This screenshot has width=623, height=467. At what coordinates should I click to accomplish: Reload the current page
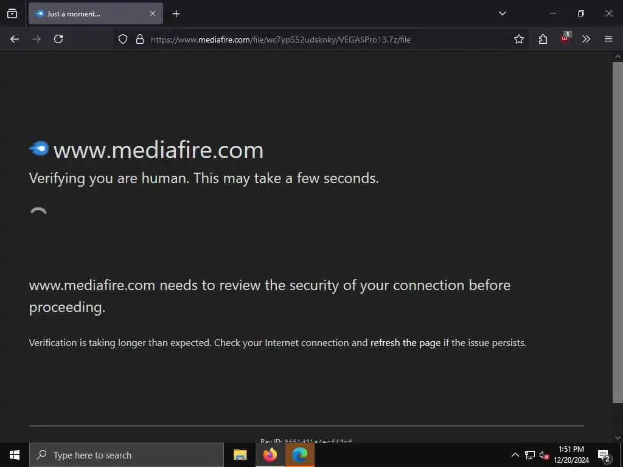pyautogui.click(x=58, y=39)
